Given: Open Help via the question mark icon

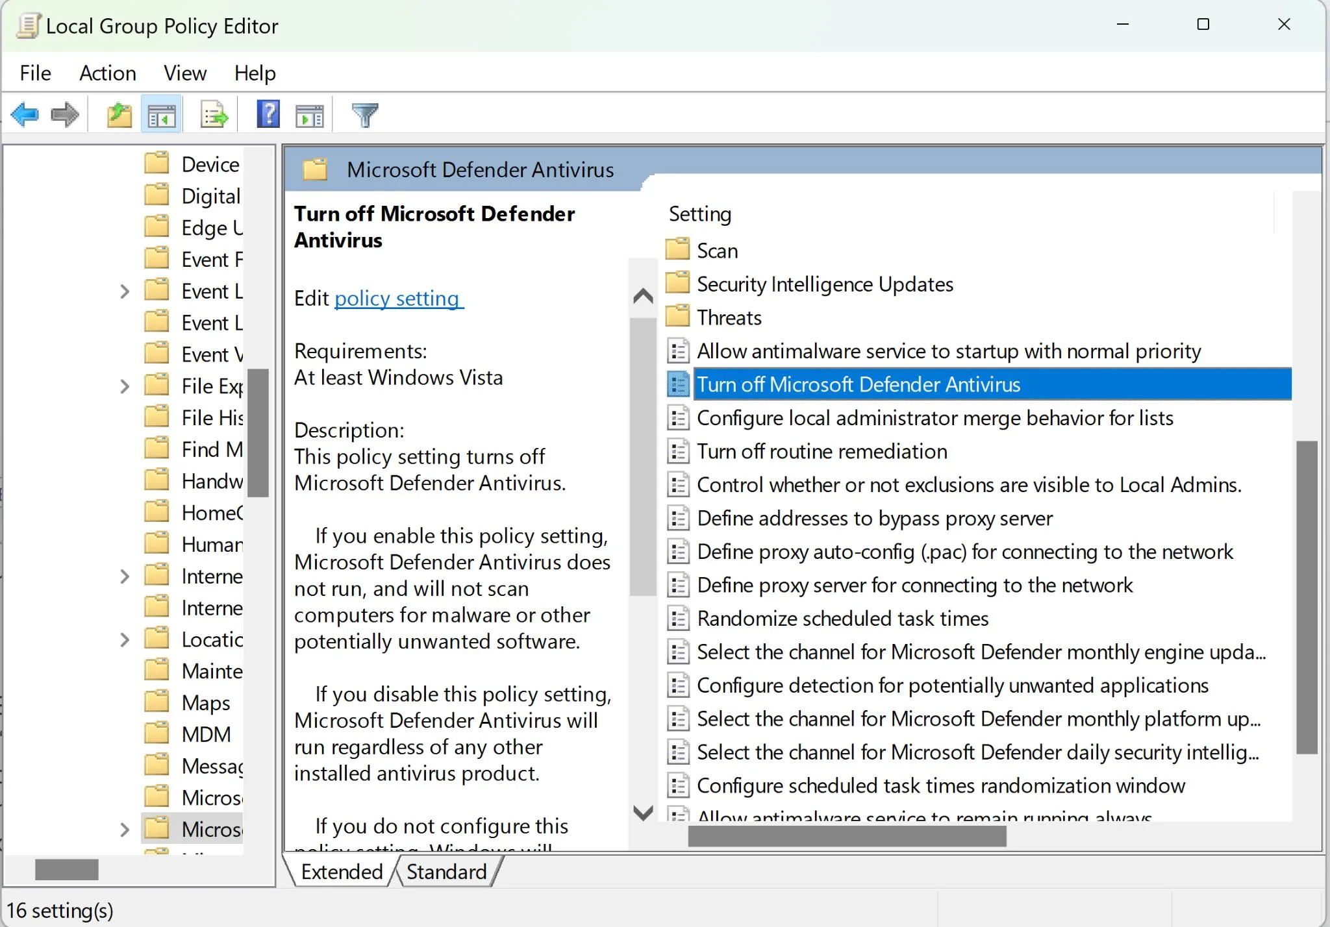Looking at the screenshot, I should pos(268,115).
